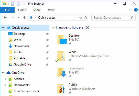Collapse the Quick access tree node
Screen dimensions: 139x96
click(3, 28)
